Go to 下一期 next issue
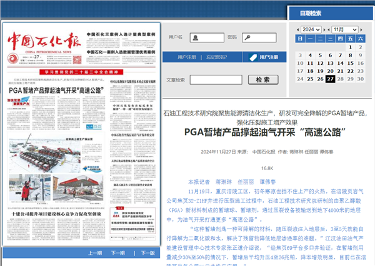Viewport: 375px width, 266px height. 118,253
